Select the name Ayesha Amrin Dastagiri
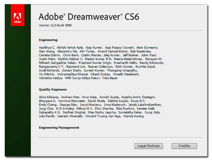Image resolution: width=212 pixels, height=162 pixels. [x=138, y=97]
